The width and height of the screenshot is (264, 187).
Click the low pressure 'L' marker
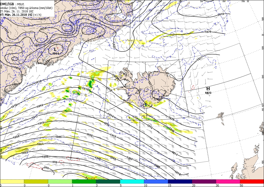click(55, 49)
